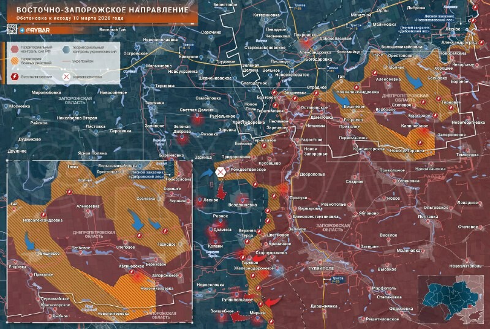The image size is (490, 329).
Task: Click the Ukraine overview minimap thumbnail
Action: pyautogui.click(x=451, y=297)
